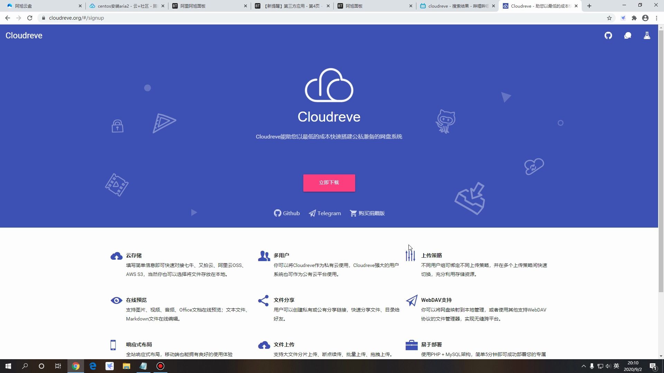Open the Chrome profile avatar menu
This screenshot has height=373, width=664.
click(645, 18)
